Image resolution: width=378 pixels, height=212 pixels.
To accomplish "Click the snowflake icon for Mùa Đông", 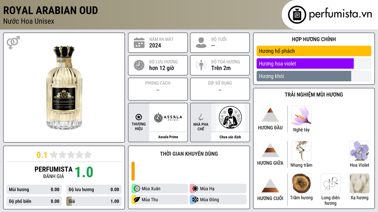I will [195, 199].
